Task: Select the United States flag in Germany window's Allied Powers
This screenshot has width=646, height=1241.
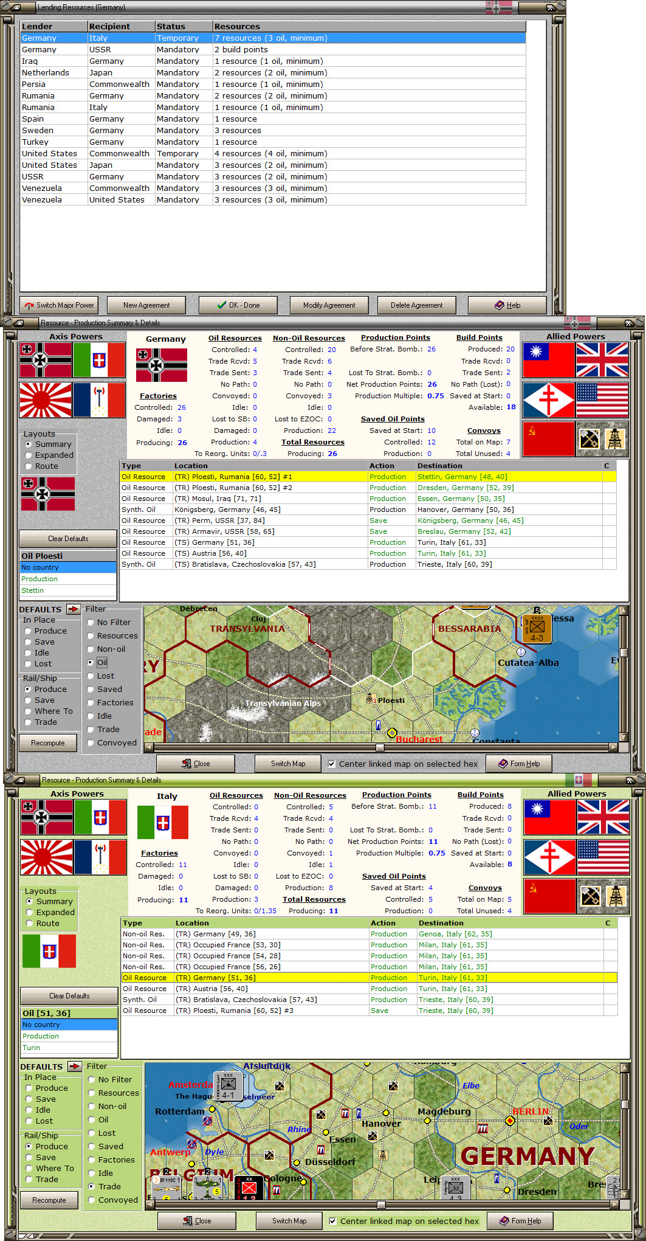Action: click(x=602, y=400)
